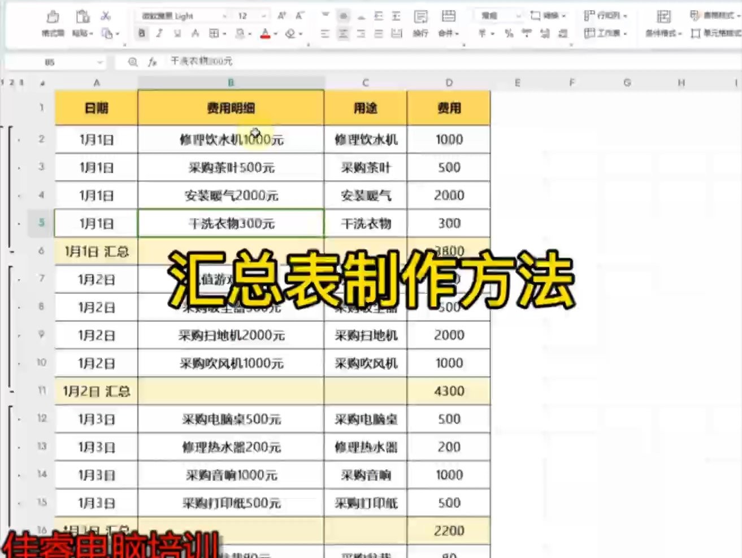The image size is (742, 558).
Task: Toggle Wrap Text icon
Action: point(420,16)
